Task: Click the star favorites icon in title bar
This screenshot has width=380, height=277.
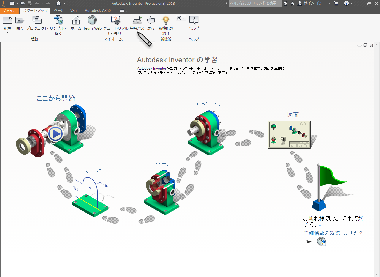Action: click(292, 3)
